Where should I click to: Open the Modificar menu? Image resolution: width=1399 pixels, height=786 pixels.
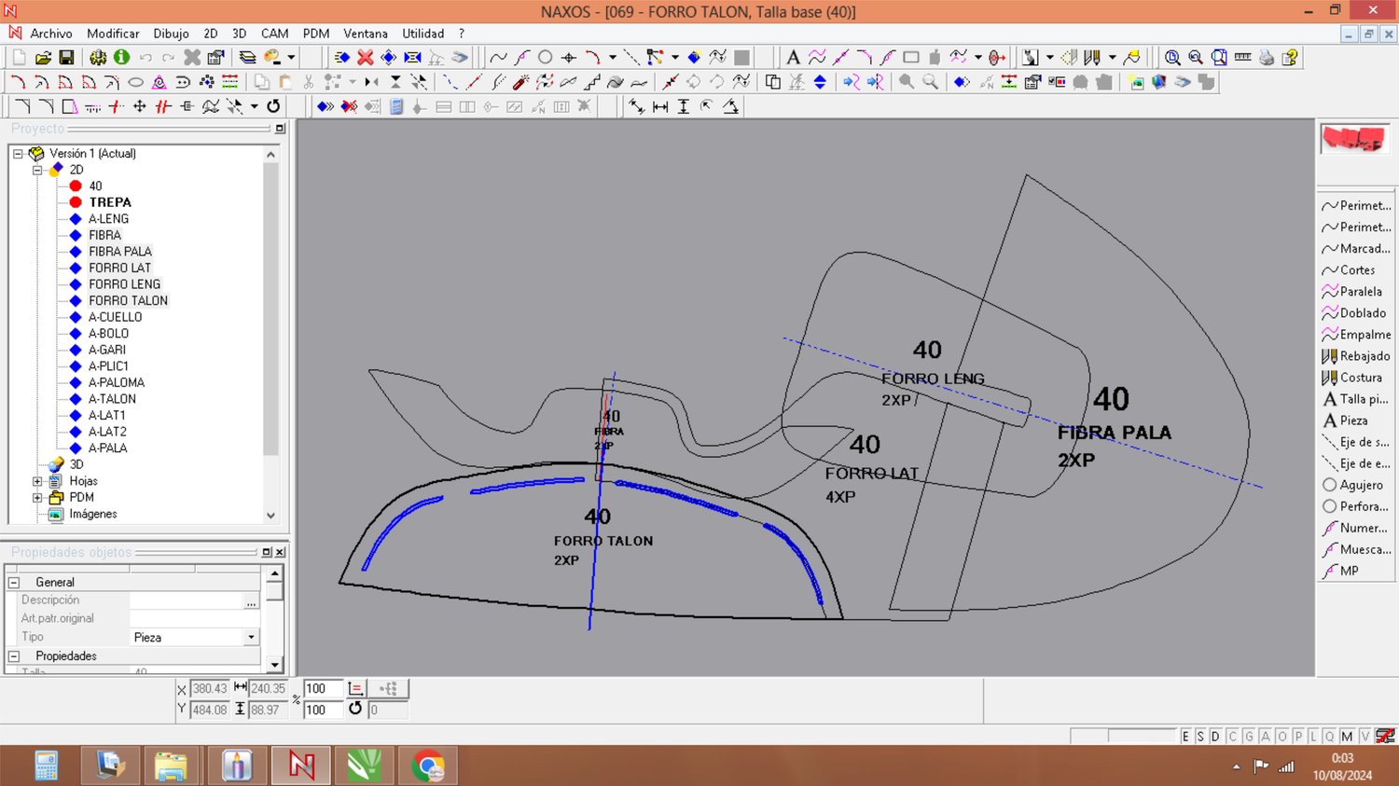[113, 34]
